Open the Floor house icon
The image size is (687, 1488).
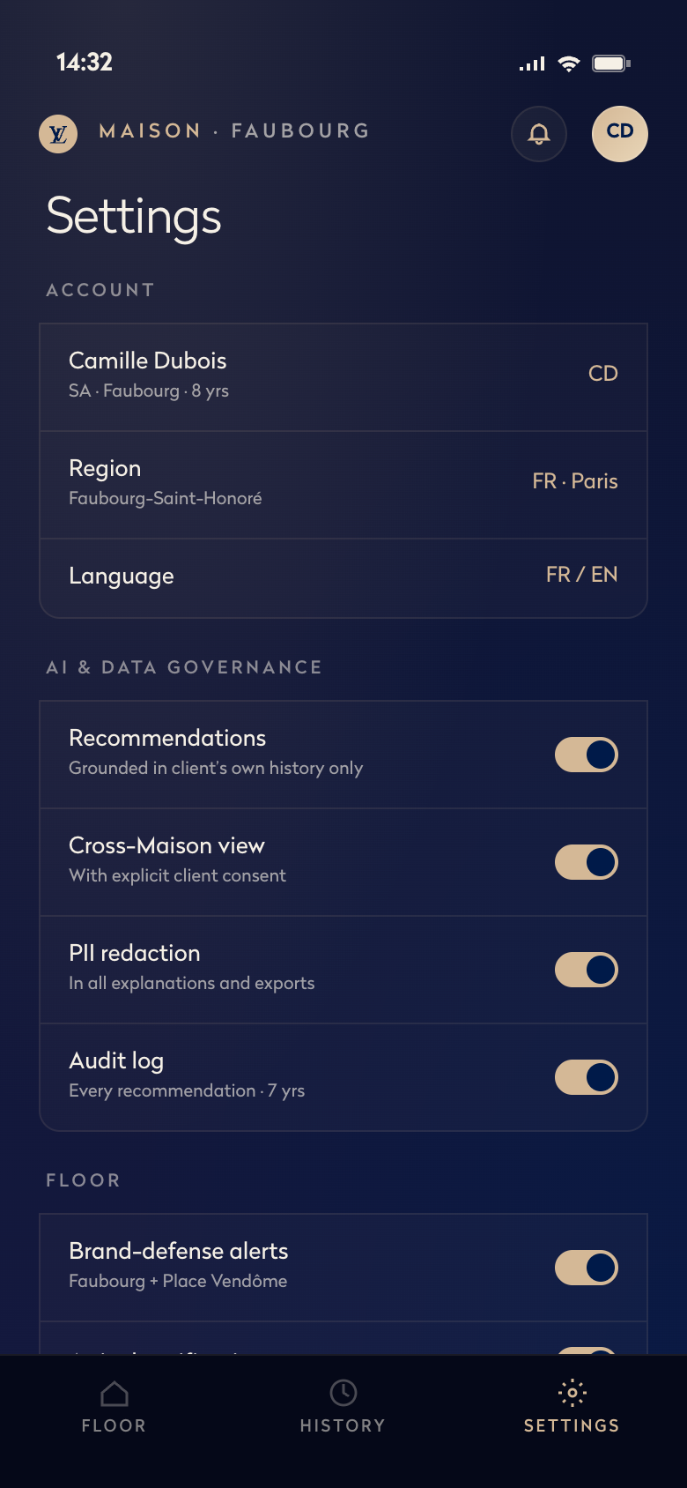[x=114, y=1394]
